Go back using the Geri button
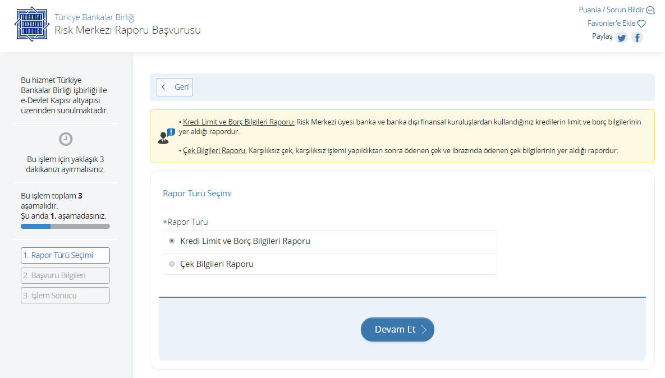This screenshot has width=665, height=378. (175, 87)
